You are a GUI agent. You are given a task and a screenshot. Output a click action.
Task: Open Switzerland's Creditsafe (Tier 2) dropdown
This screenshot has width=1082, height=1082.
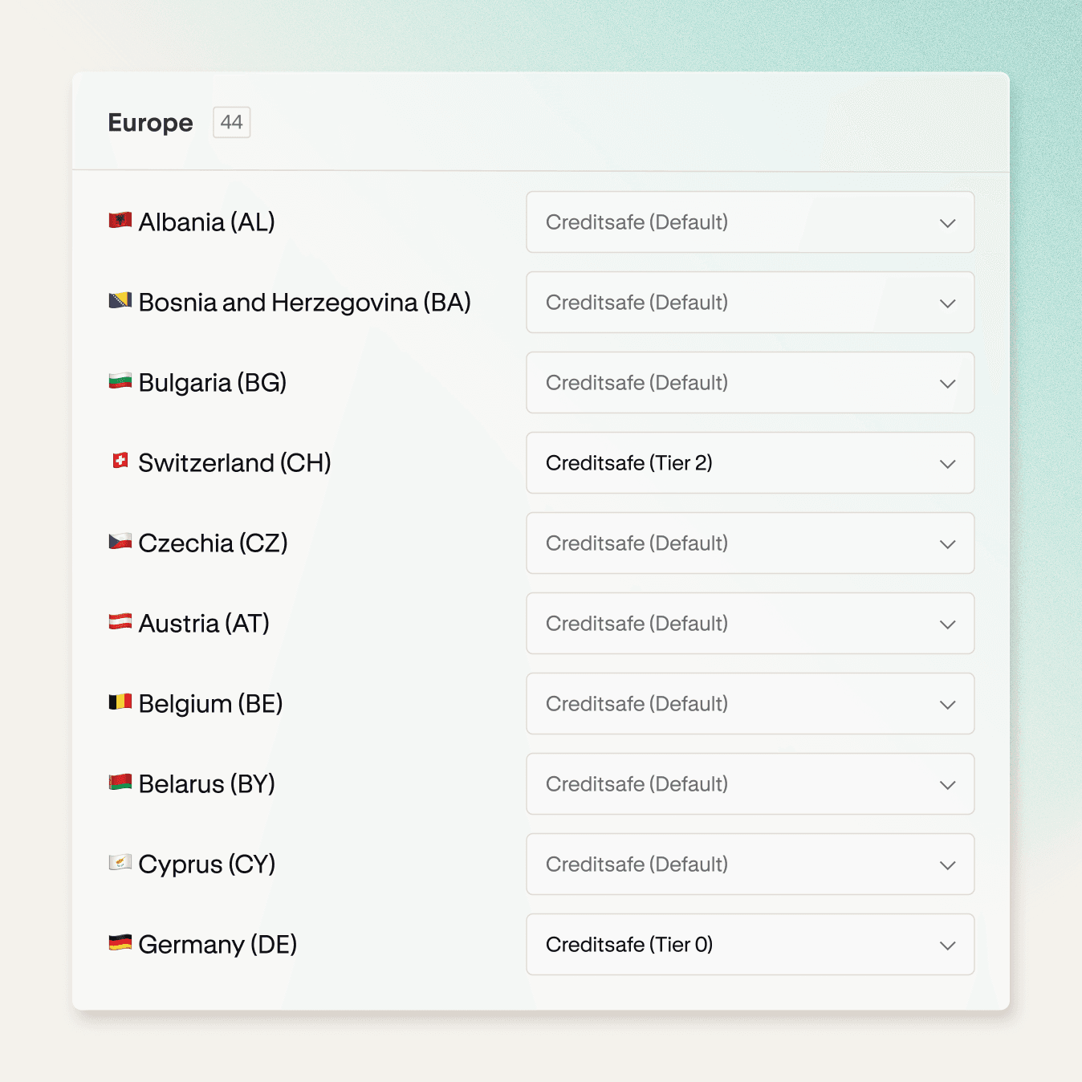pos(750,463)
